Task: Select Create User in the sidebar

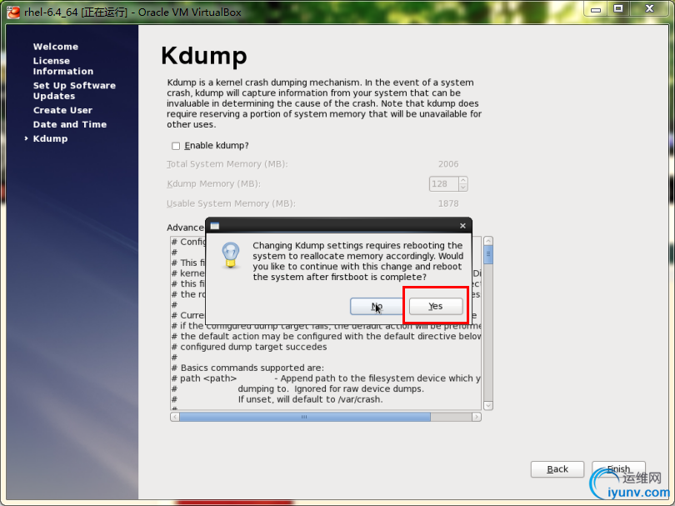Action: pos(62,110)
